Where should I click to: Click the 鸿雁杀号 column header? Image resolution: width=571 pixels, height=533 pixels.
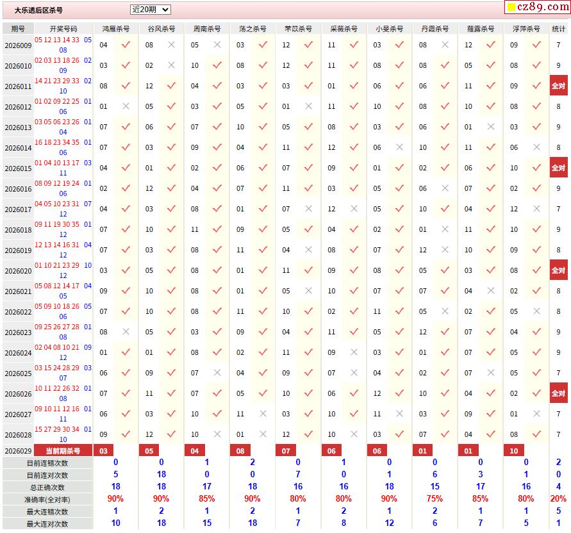(115, 29)
